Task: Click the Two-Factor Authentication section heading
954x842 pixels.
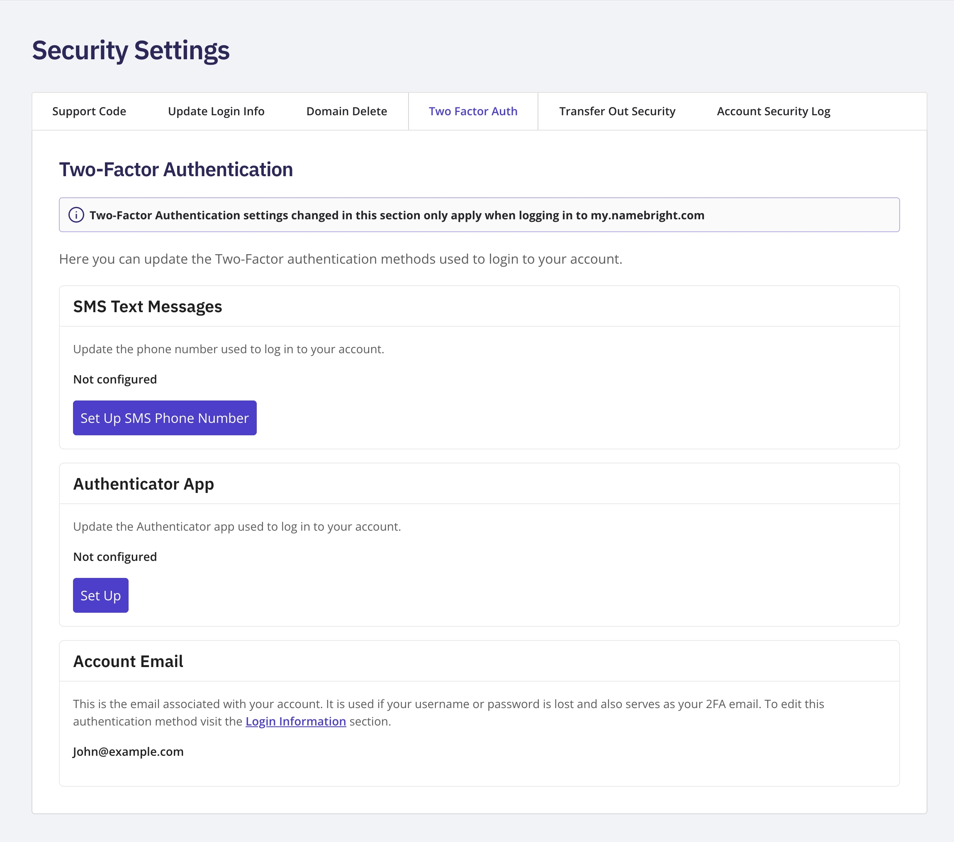Action: point(176,169)
